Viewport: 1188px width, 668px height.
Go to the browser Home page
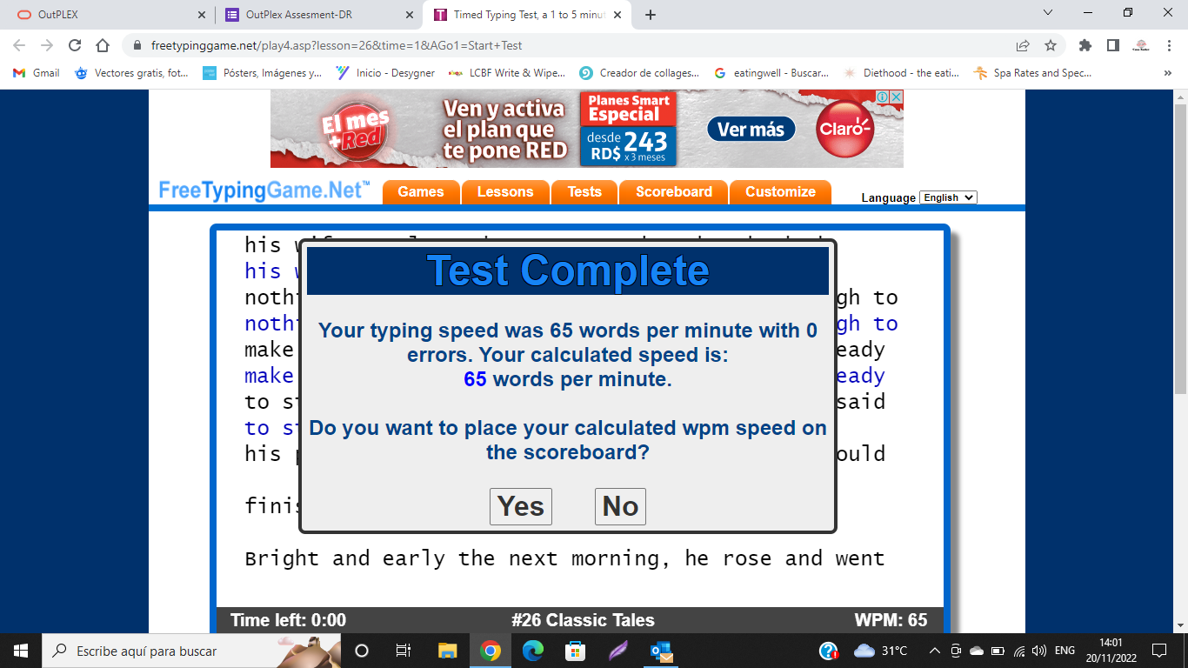point(103,45)
